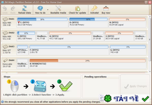Click the Pending operations header
The width and height of the screenshot is (152, 105).
pos(96,77)
